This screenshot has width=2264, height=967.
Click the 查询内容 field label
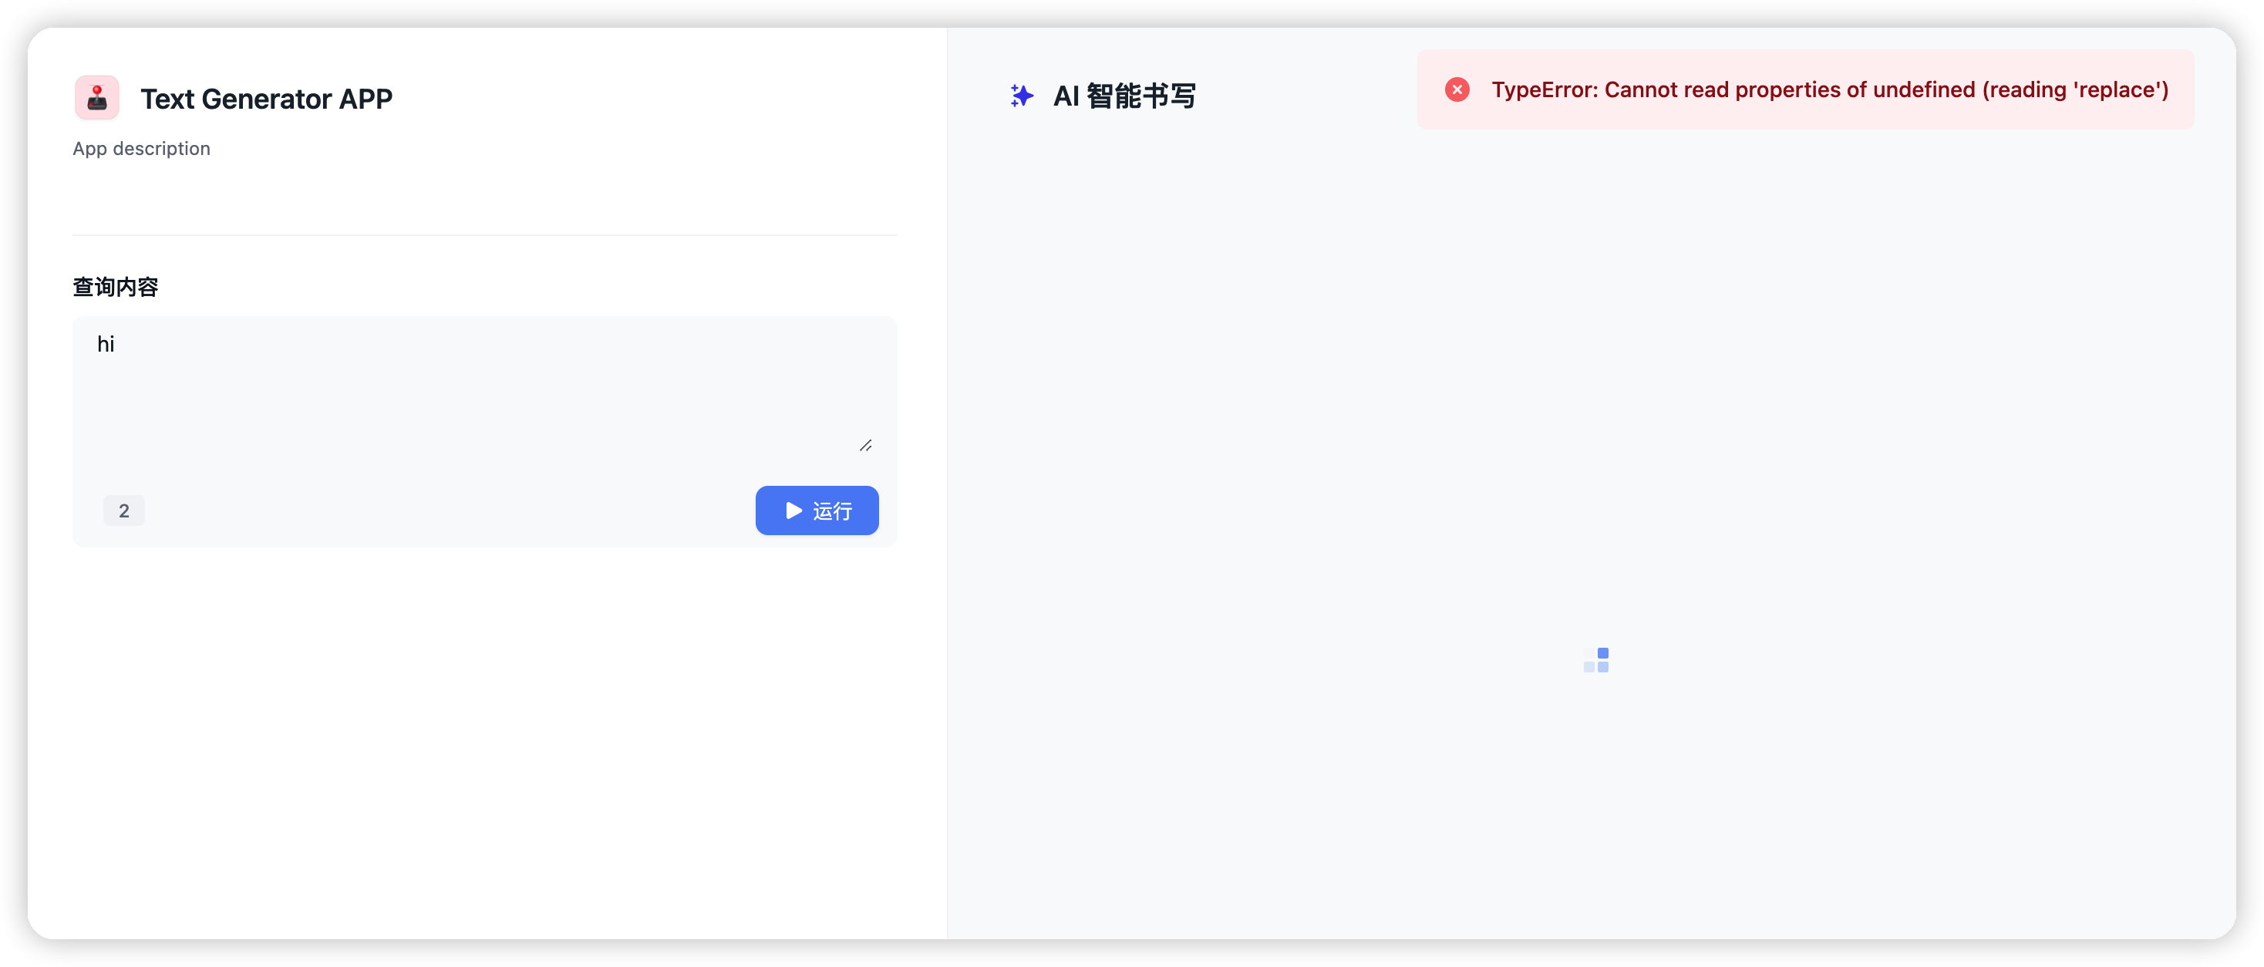[115, 287]
